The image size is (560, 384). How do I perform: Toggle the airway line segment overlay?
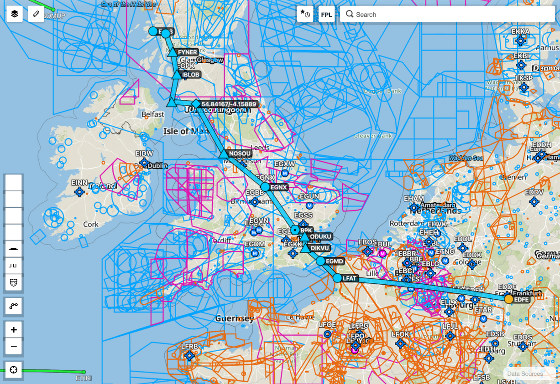[x=13, y=249]
